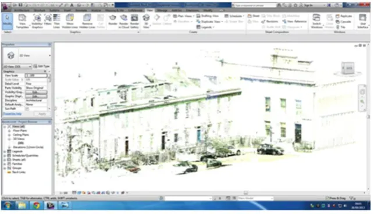Screen dimensions: 374x214
Task: Expand the Sheets (all) node
Action: [x=5, y=159]
